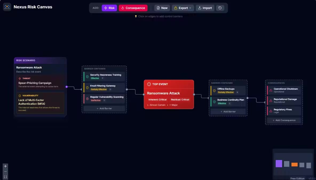316x180 pixels.
Task: Click zoom out minus icon
Action: [5, 171]
